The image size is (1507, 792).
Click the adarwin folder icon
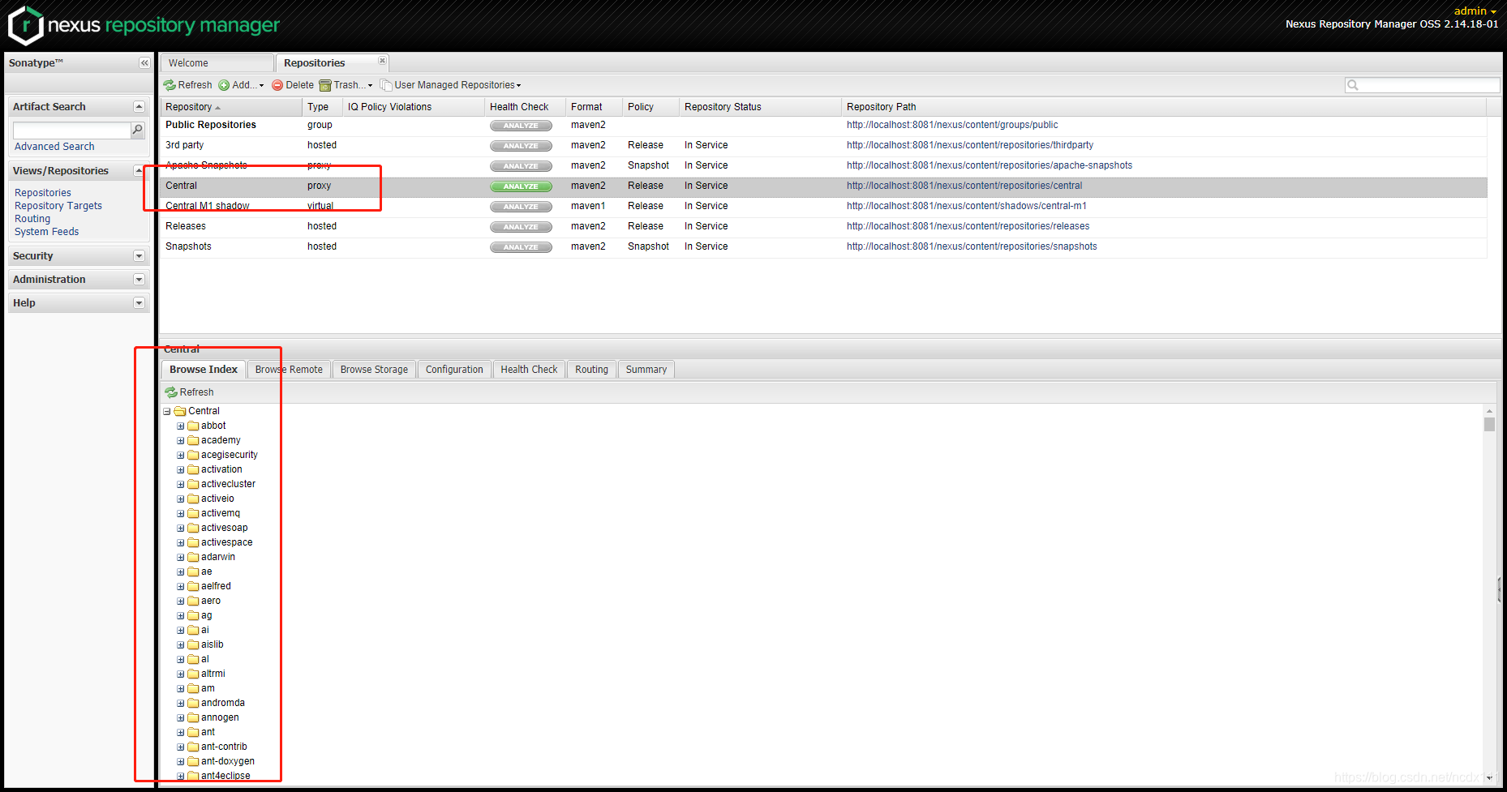tap(193, 558)
